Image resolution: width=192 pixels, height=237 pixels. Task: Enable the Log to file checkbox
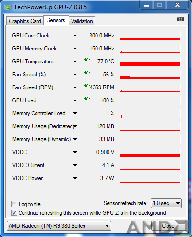click(14, 204)
